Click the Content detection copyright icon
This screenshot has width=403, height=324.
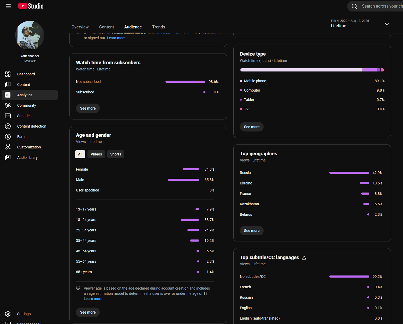(x=8, y=126)
